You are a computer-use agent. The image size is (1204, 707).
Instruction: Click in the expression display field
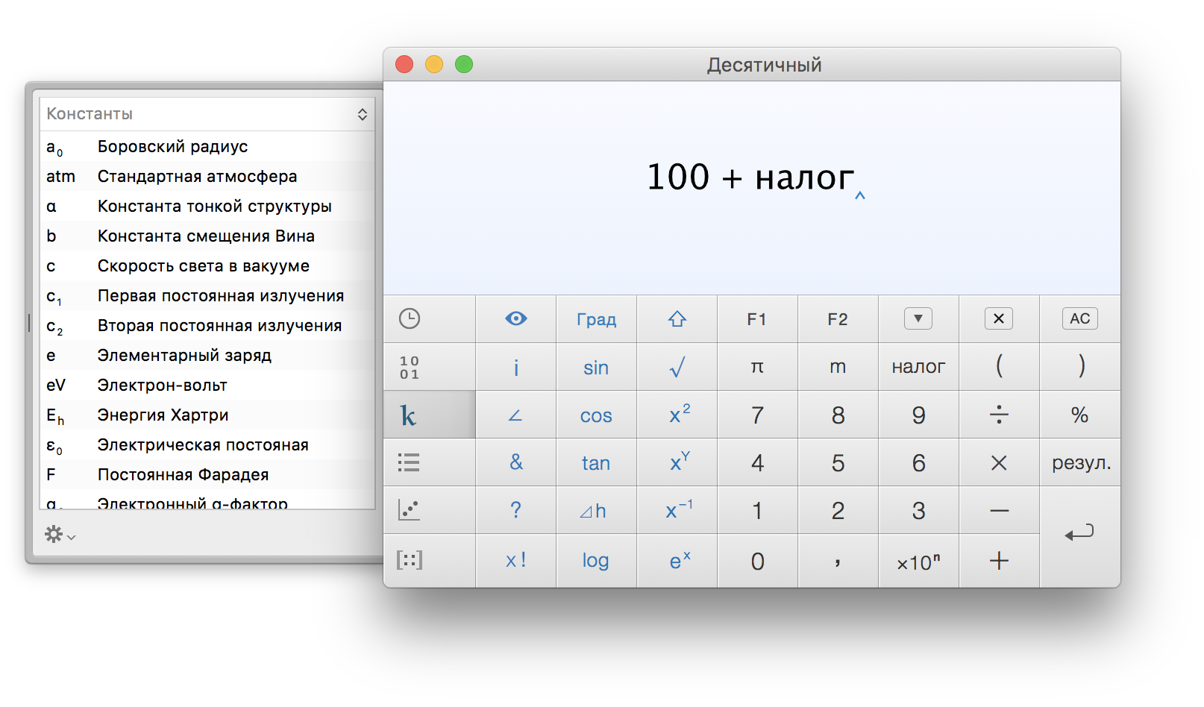752,188
